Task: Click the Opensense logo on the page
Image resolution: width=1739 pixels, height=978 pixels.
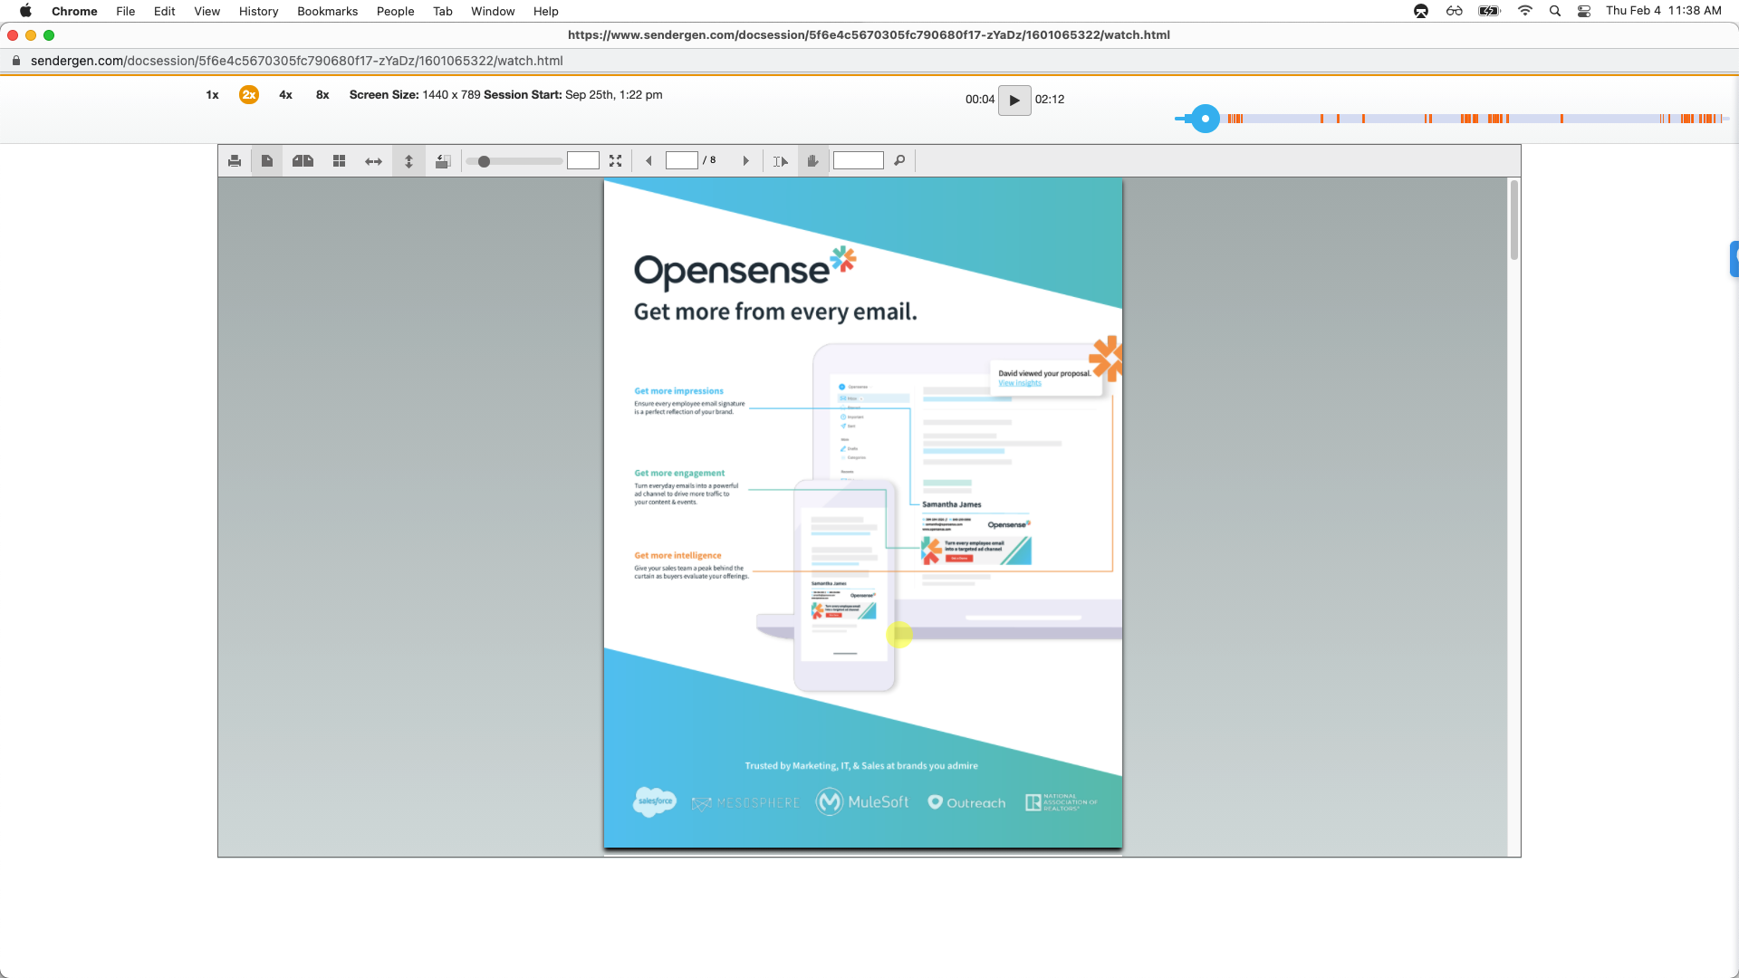Action: [x=745, y=268]
